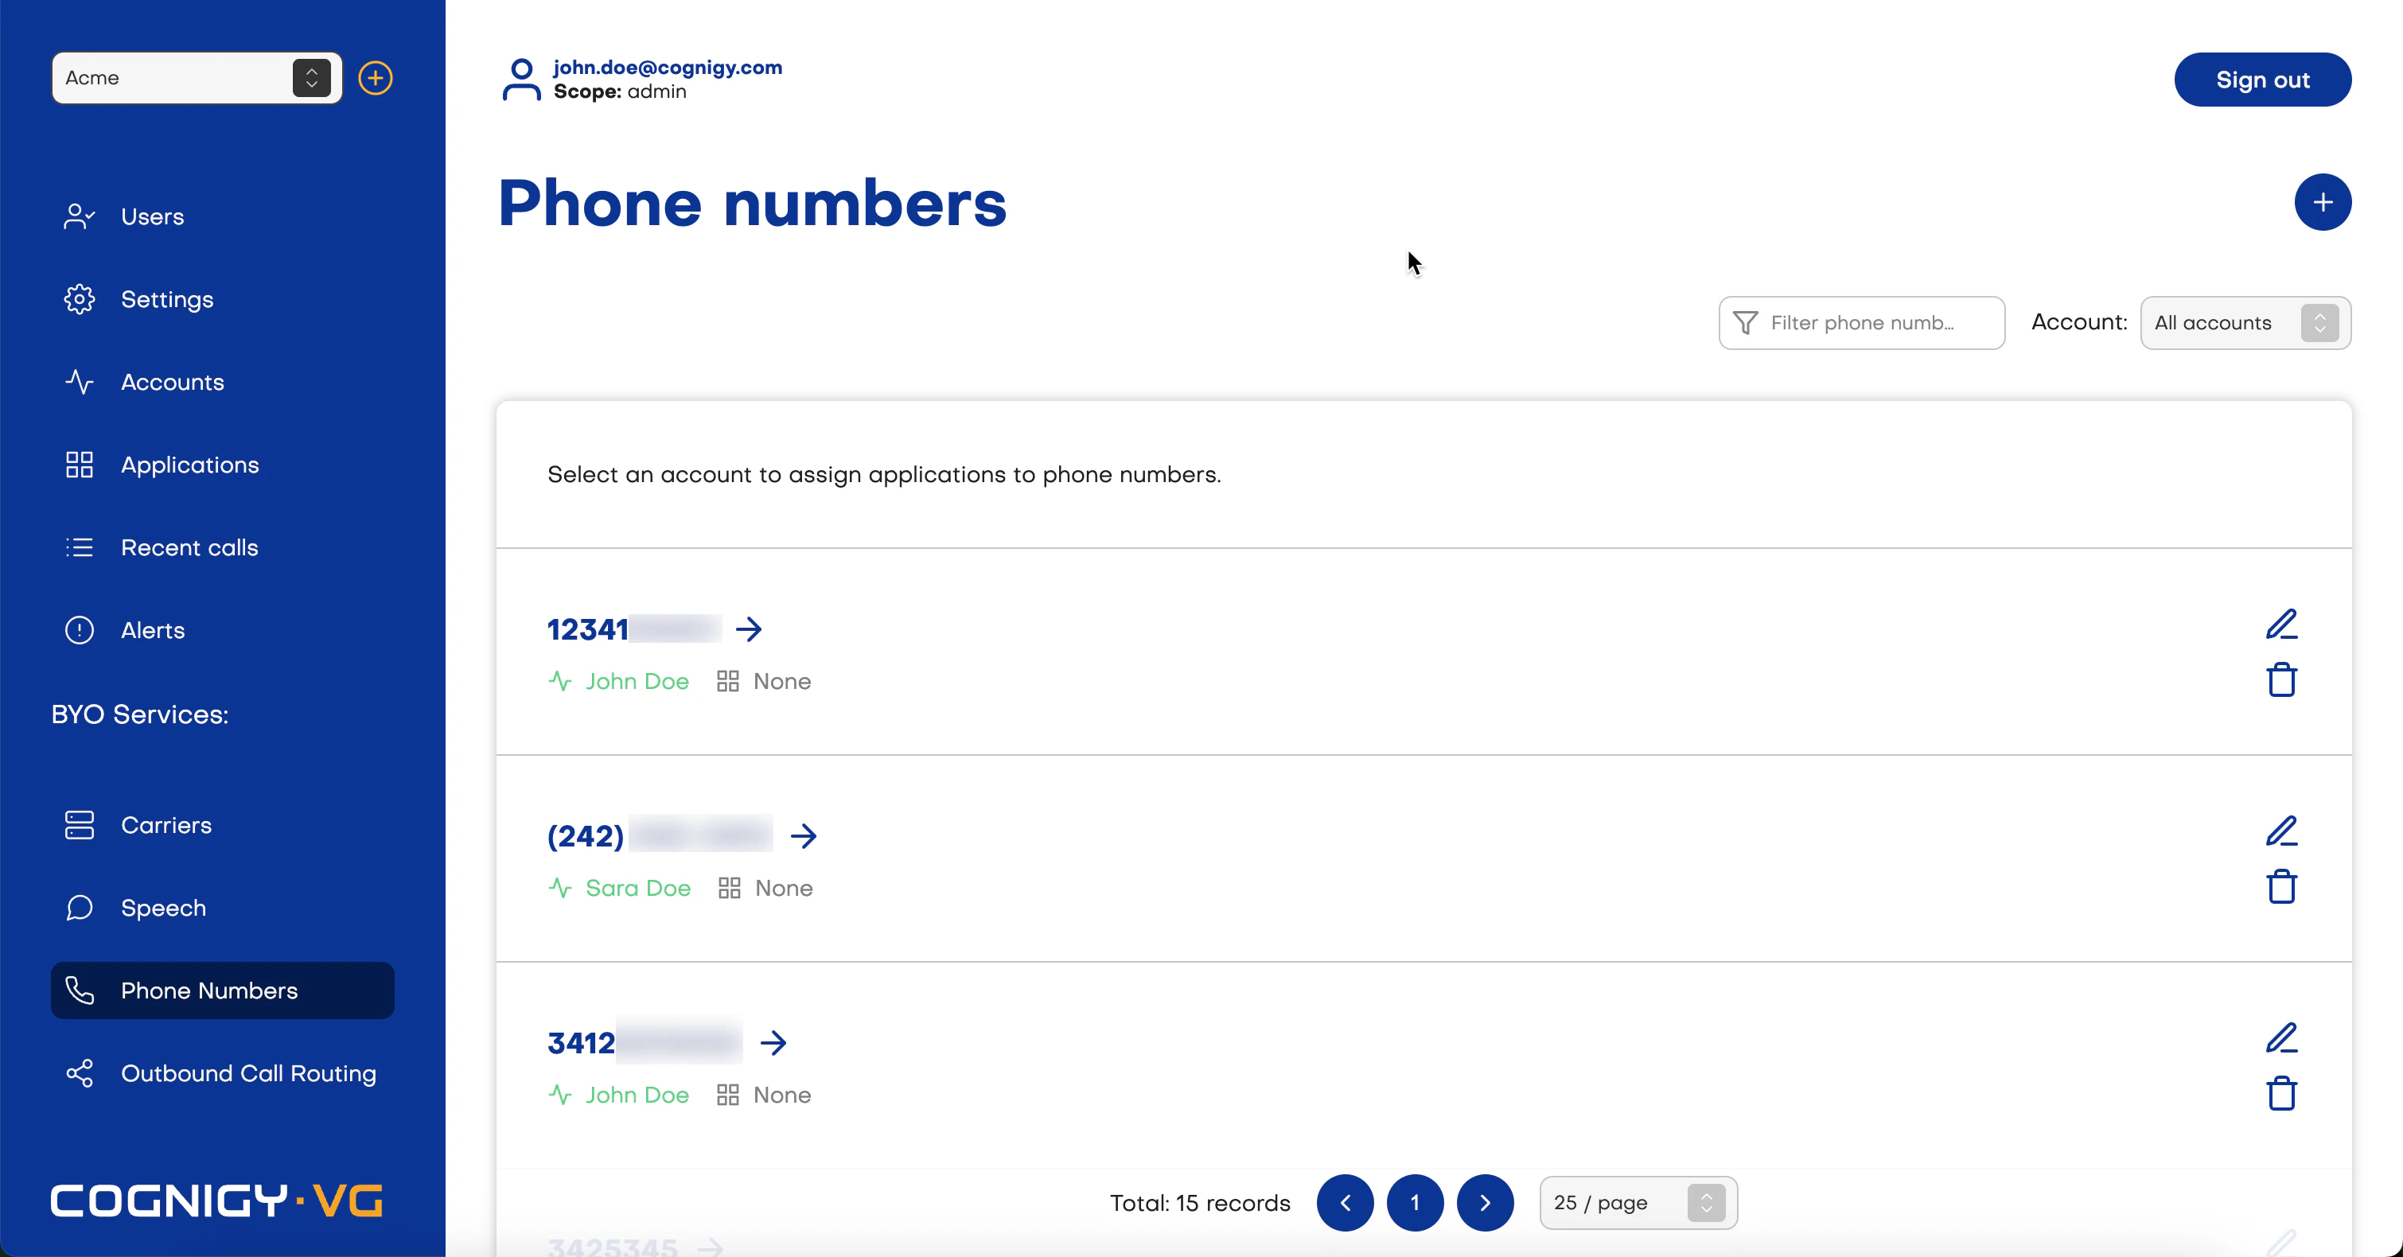Click the Sign out button
Image resolution: width=2403 pixels, height=1257 pixels.
pos(2262,80)
